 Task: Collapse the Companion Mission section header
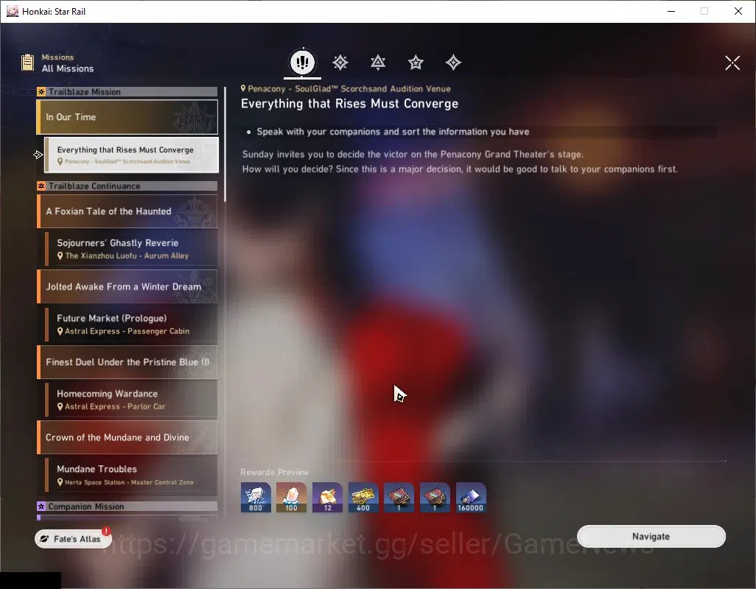click(x=127, y=506)
